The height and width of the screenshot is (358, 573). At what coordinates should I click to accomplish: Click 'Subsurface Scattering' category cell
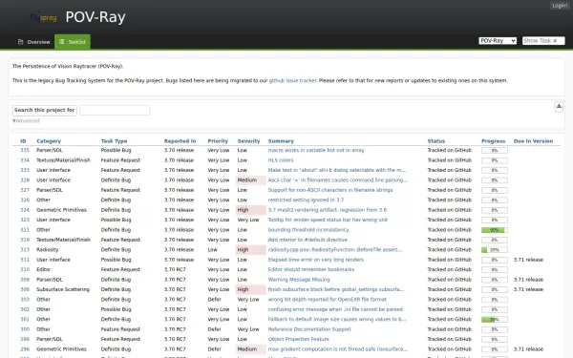pyautogui.click(x=62, y=289)
